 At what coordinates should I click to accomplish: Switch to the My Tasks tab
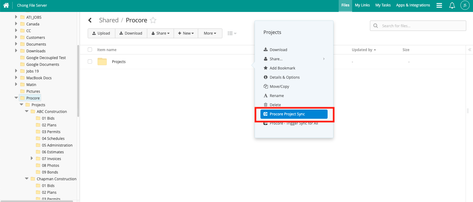tap(383, 5)
